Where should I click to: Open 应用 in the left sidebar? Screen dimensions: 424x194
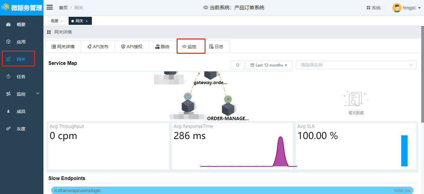point(21,42)
